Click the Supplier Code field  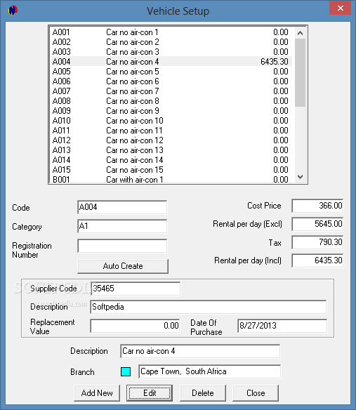136,289
